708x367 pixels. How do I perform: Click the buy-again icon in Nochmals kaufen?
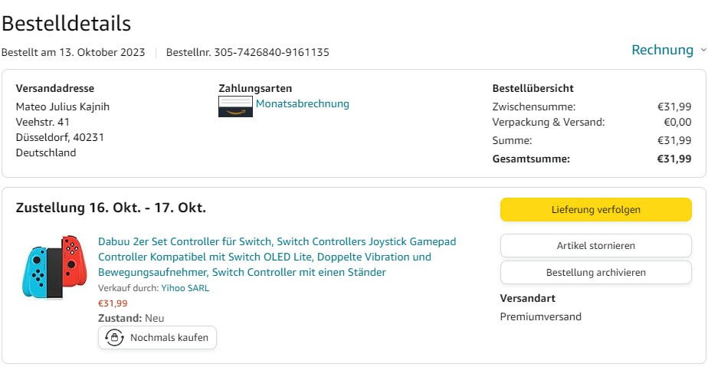[x=114, y=337]
